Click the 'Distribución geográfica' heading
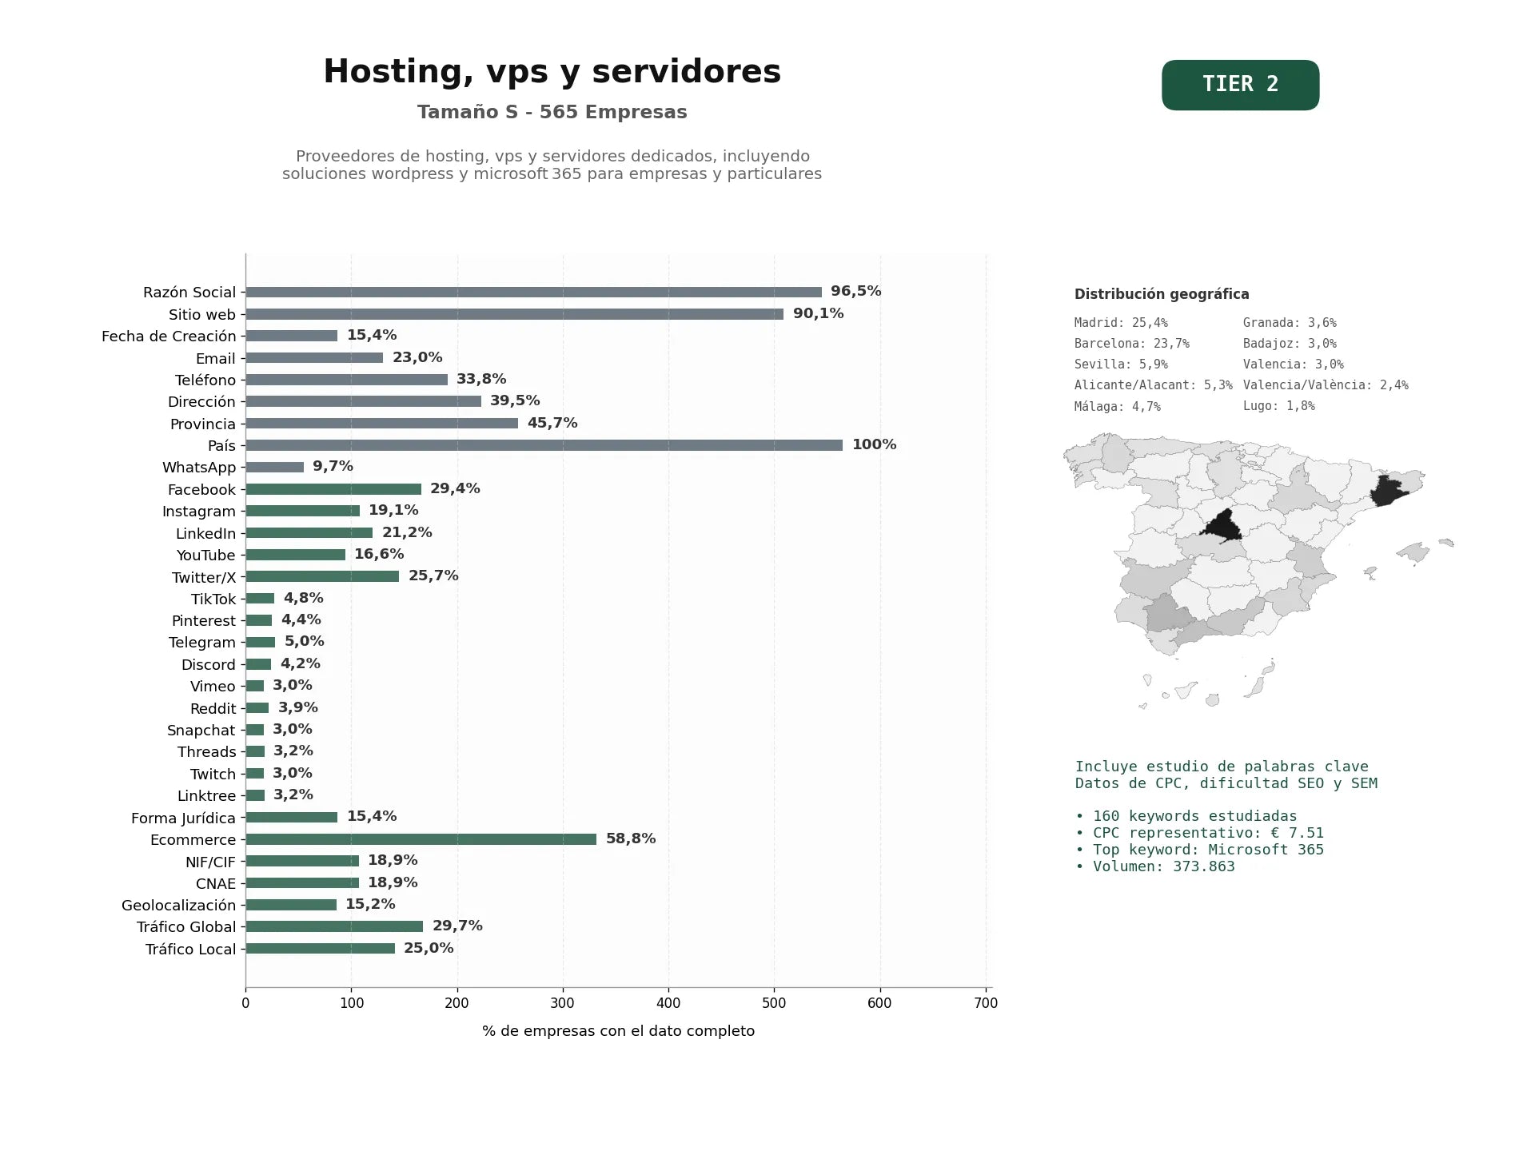 1162,294
